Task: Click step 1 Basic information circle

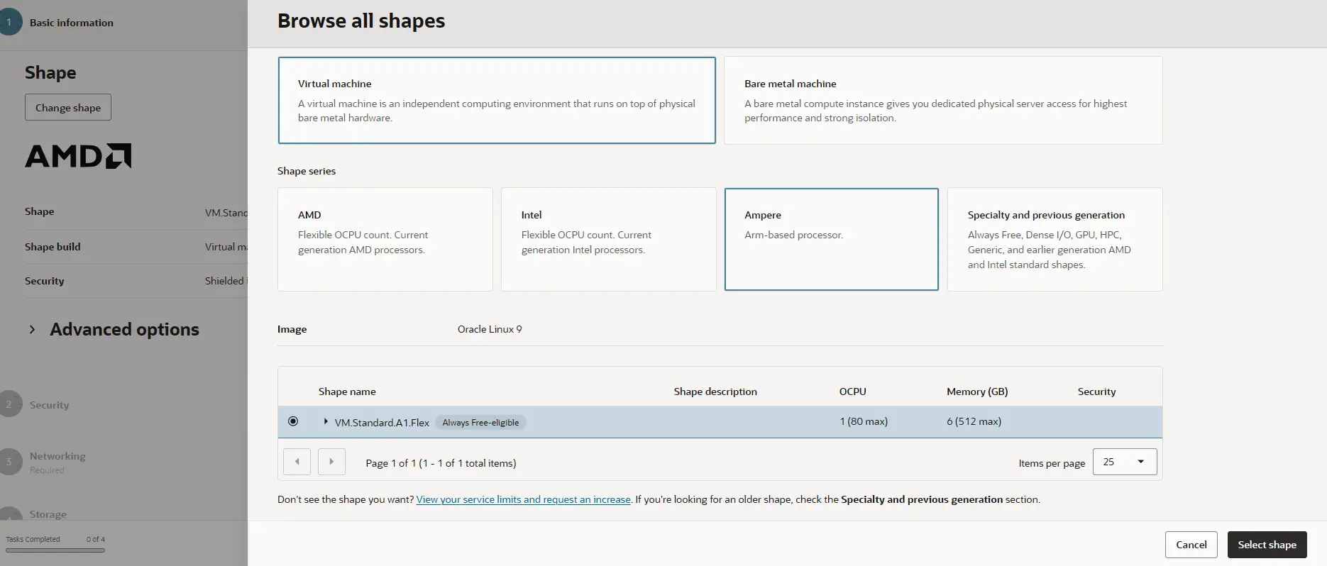Action: tap(9, 22)
